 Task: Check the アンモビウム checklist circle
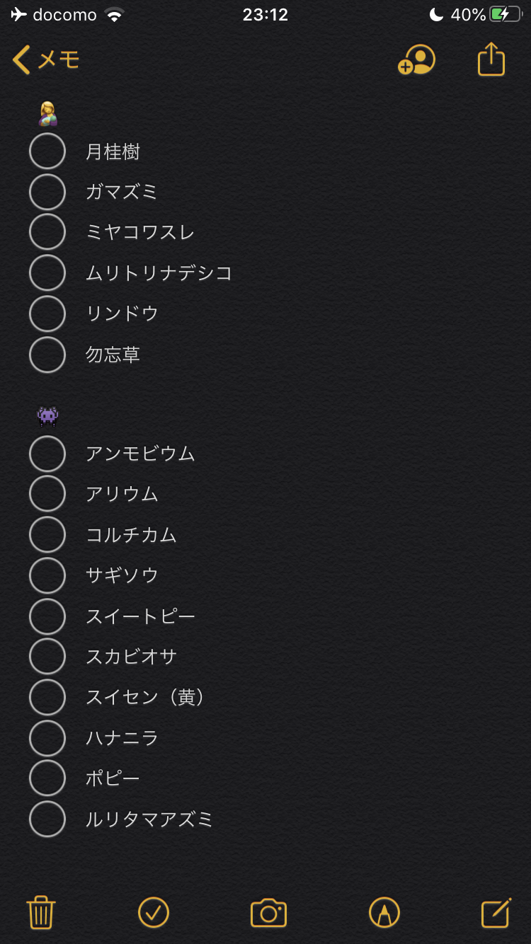pos(47,454)
